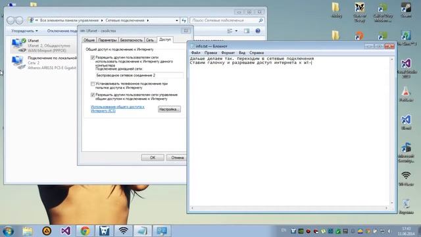The image size is (421, 237).
Task: Toggle allow users to control shared access
Action: 93,95
